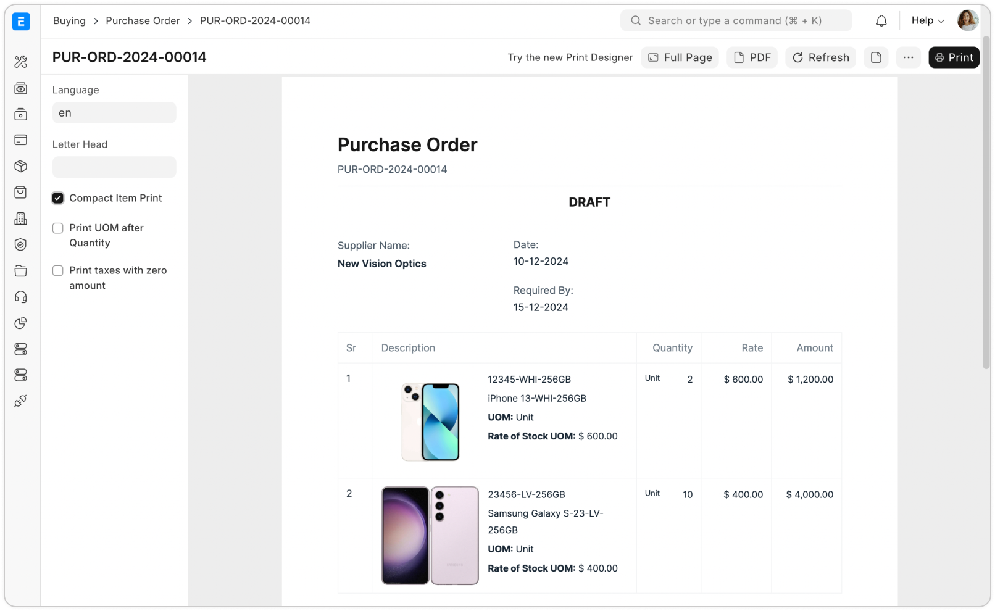
Task: Open the Stock box icon in sidebar
Action: click(x=20, y=167)
